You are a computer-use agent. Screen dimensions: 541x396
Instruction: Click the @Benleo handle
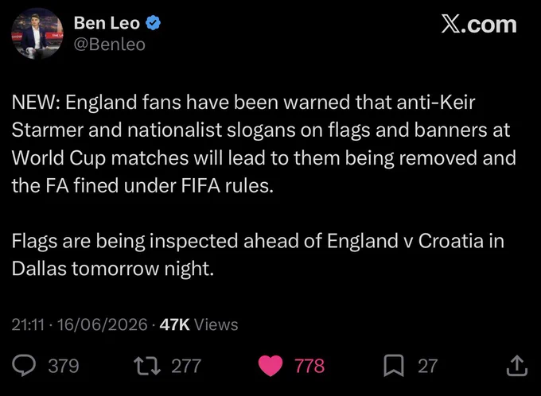(110, 45)
